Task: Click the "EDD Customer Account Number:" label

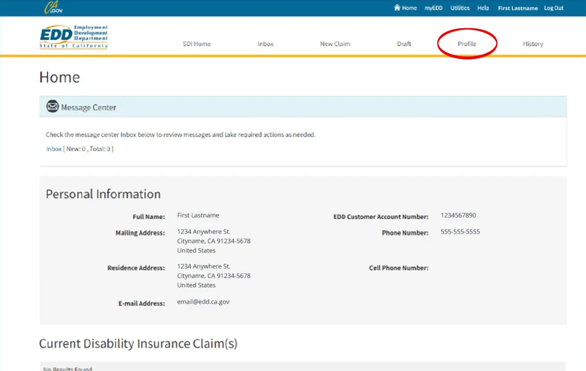Action: tap(381, 217)
